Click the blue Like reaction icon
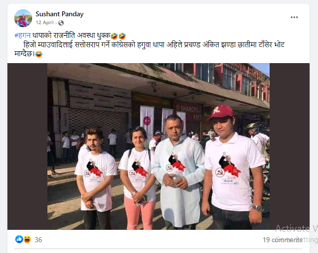Screen dimensions: 318x253 19,239
